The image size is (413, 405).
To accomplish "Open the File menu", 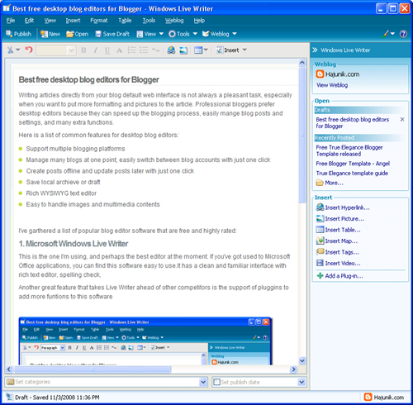I will pyautogui.click(x=11, y=21).
